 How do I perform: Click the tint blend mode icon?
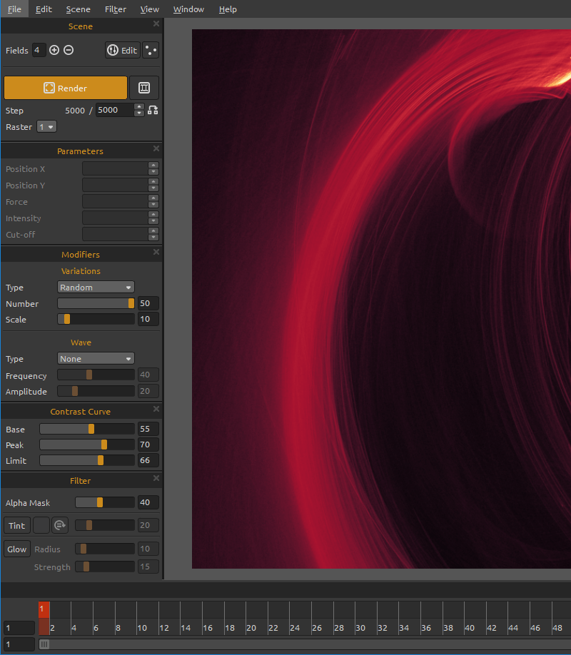pyautogui.click(x=59, y=525)
